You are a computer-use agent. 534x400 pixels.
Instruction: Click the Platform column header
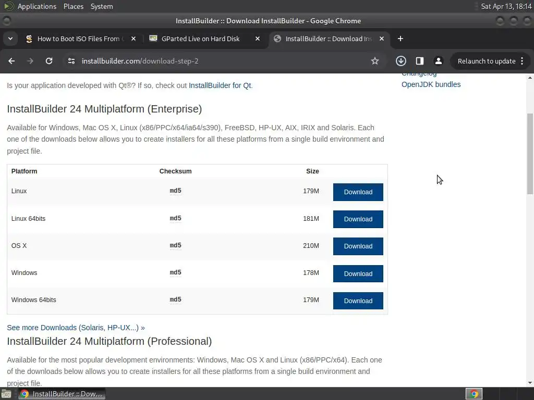24,171
